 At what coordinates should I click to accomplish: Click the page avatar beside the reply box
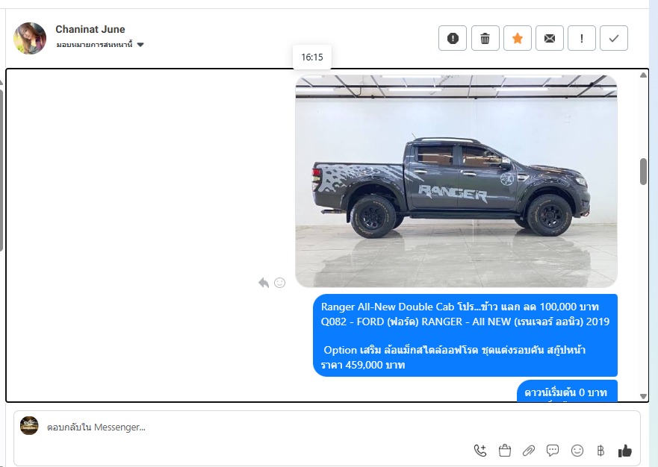(29, 425)
